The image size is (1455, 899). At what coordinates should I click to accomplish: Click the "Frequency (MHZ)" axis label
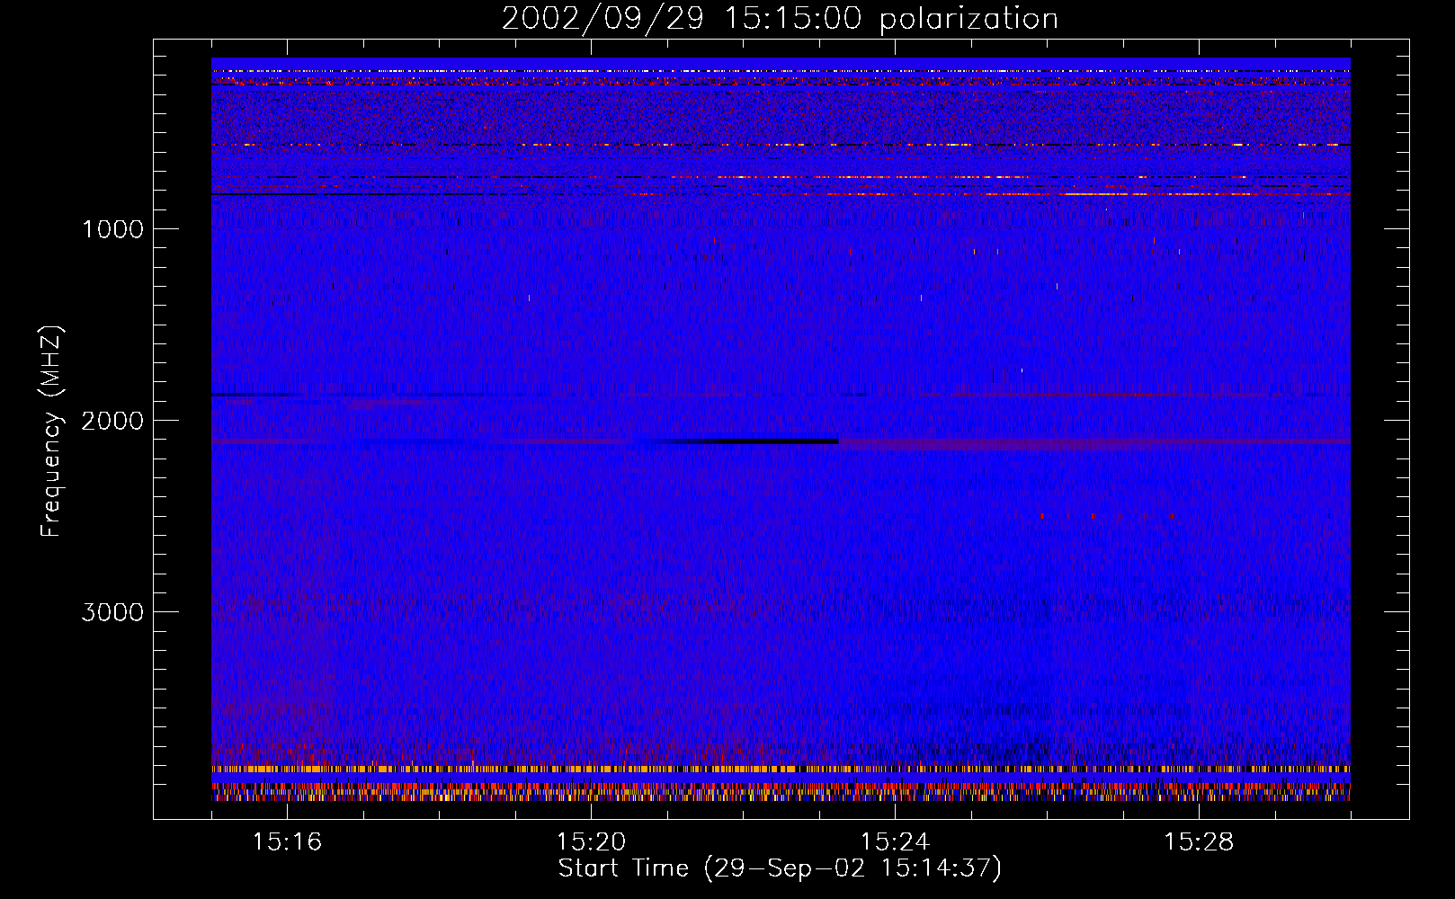(51, 432)
